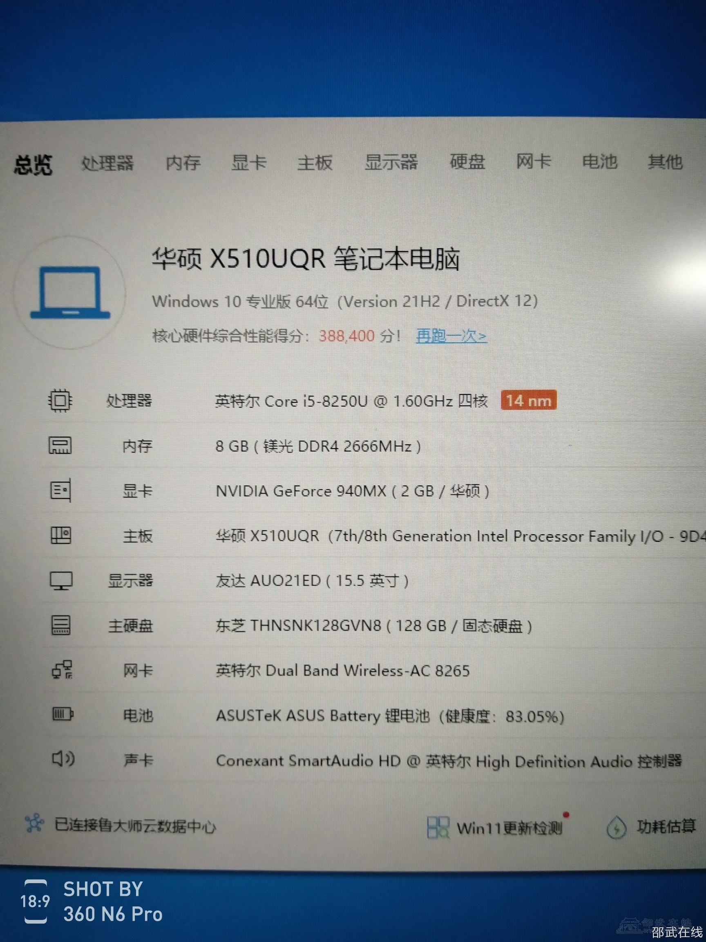Click the memory module icon

pyautogui.click(x=60, y=446)
